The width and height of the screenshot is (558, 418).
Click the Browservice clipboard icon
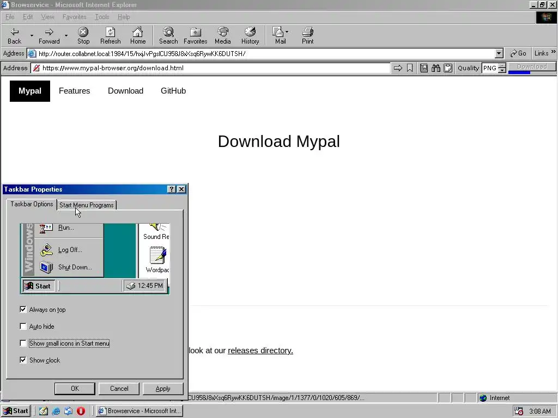tap(448, 68)
